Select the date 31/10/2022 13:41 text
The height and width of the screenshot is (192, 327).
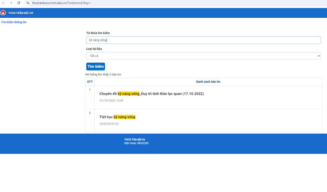click(111, 100)
